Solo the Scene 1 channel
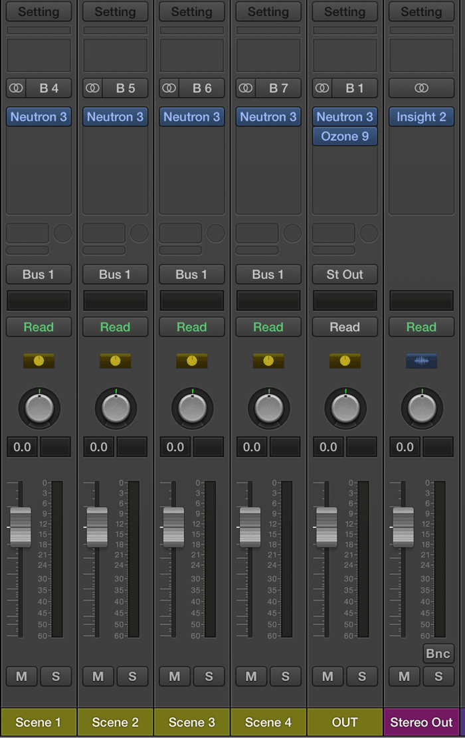Screen dimensions: 465x738 pyautogui.click(x=56, y=676)
